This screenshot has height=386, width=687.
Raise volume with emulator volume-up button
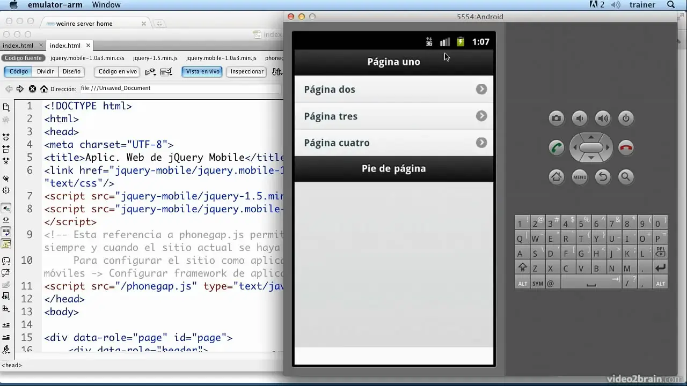point(603,118)
